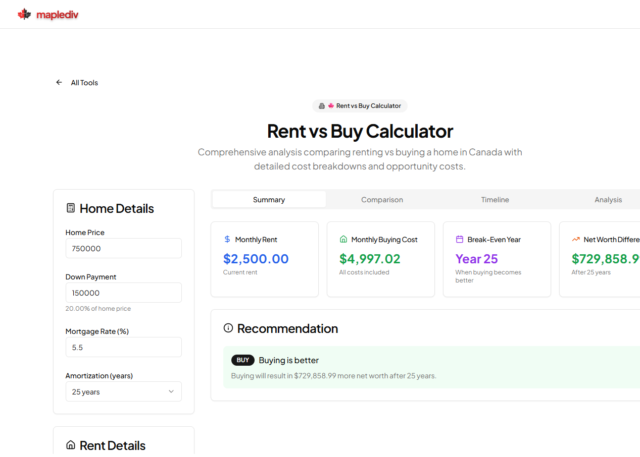Viewport: 640px width, 457px height.
Task: Click the $729,858 net worth difference value
Action: pyautogui.click(x=606, y=259)
